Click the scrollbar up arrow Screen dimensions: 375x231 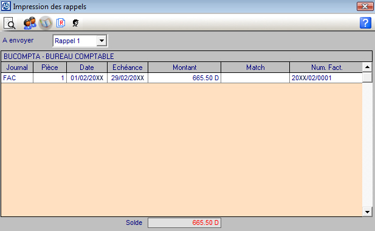(367, 67)
